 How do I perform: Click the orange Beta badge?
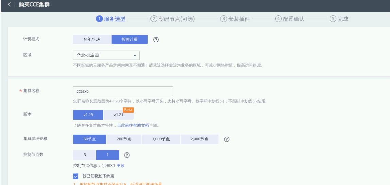pyautogui.click(x=128, y=110)
